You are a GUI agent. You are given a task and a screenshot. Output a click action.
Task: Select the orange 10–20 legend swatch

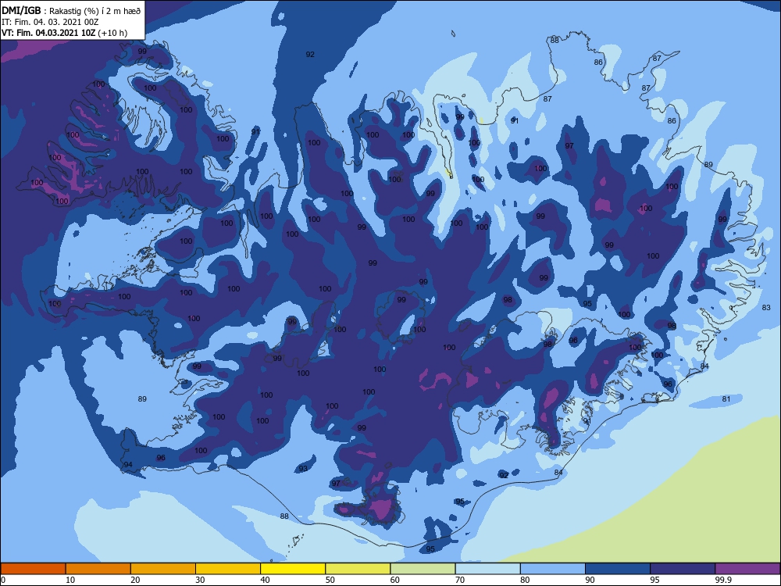point(98,569)
